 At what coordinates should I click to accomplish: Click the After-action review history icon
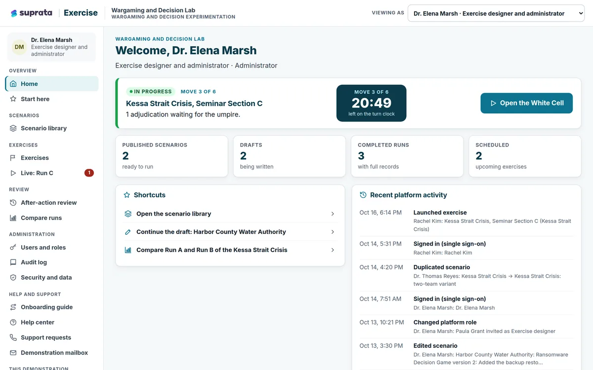coord(13,203)
